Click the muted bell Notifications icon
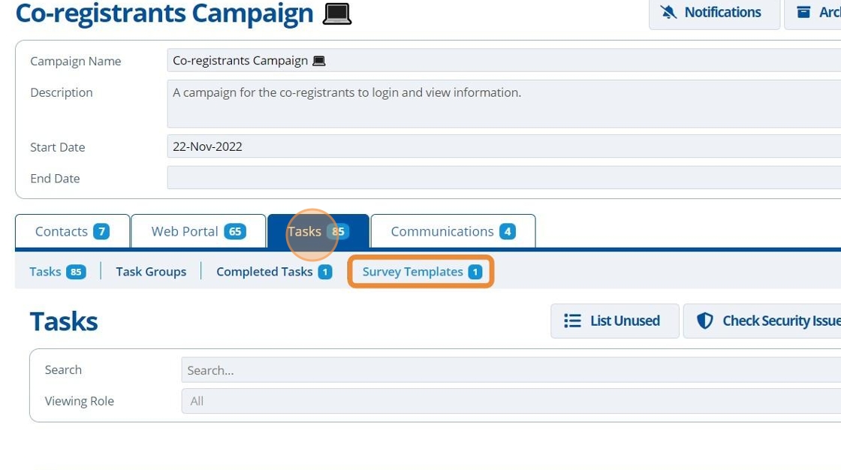841x470 pixels. pyautogui.click(x=668, y=12)
